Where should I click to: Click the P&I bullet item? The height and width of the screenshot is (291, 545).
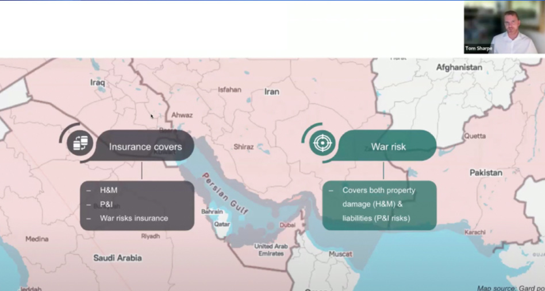pyautogui.click(x=106, y=204)
